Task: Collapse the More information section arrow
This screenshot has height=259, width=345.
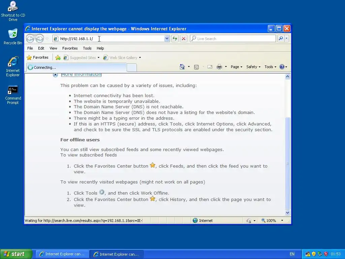Action: pyautogui.click(x=56, y=75)
